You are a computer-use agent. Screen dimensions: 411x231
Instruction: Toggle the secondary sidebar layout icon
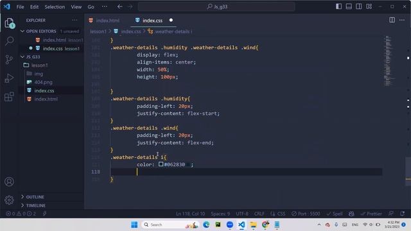click(359, 6)
